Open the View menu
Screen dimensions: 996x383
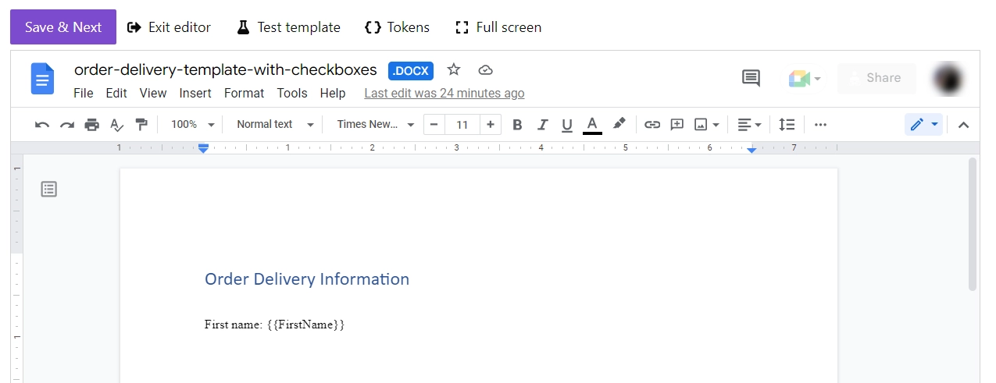point(153,93)
